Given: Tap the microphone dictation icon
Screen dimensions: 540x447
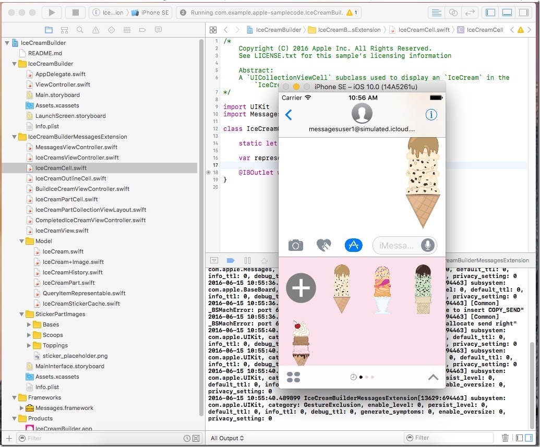Looking at the screenshot, I should 428,246.
